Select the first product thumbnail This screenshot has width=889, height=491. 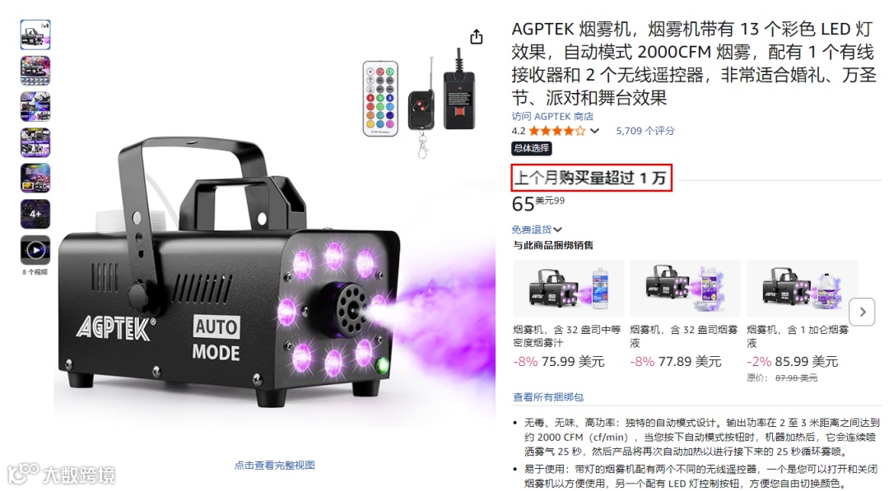pyautogui.click(x=35, y=35)
